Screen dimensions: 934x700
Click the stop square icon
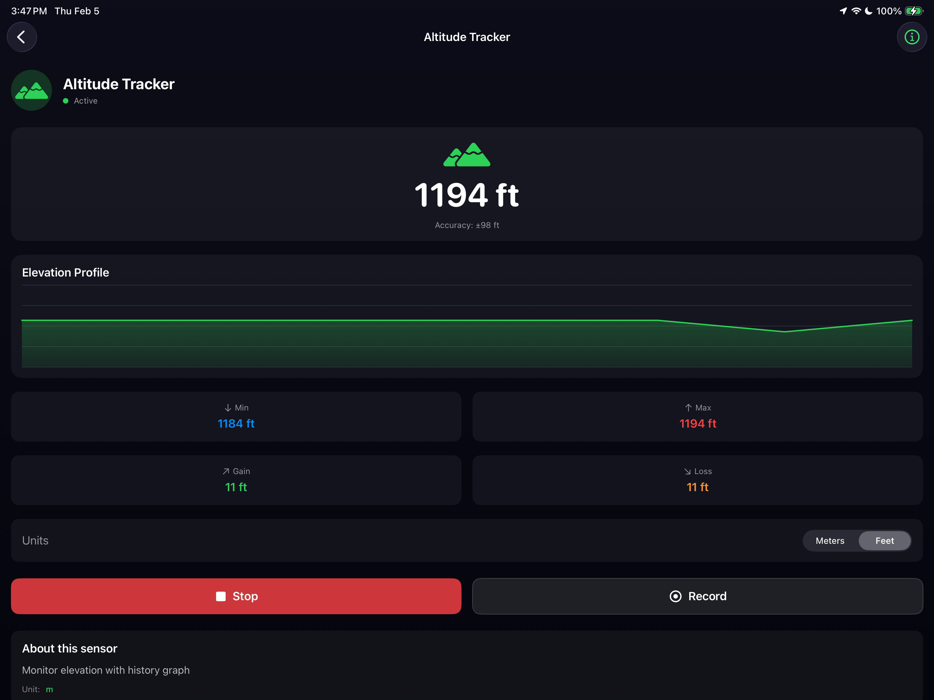pyautogui.click(x=221, y=596)
